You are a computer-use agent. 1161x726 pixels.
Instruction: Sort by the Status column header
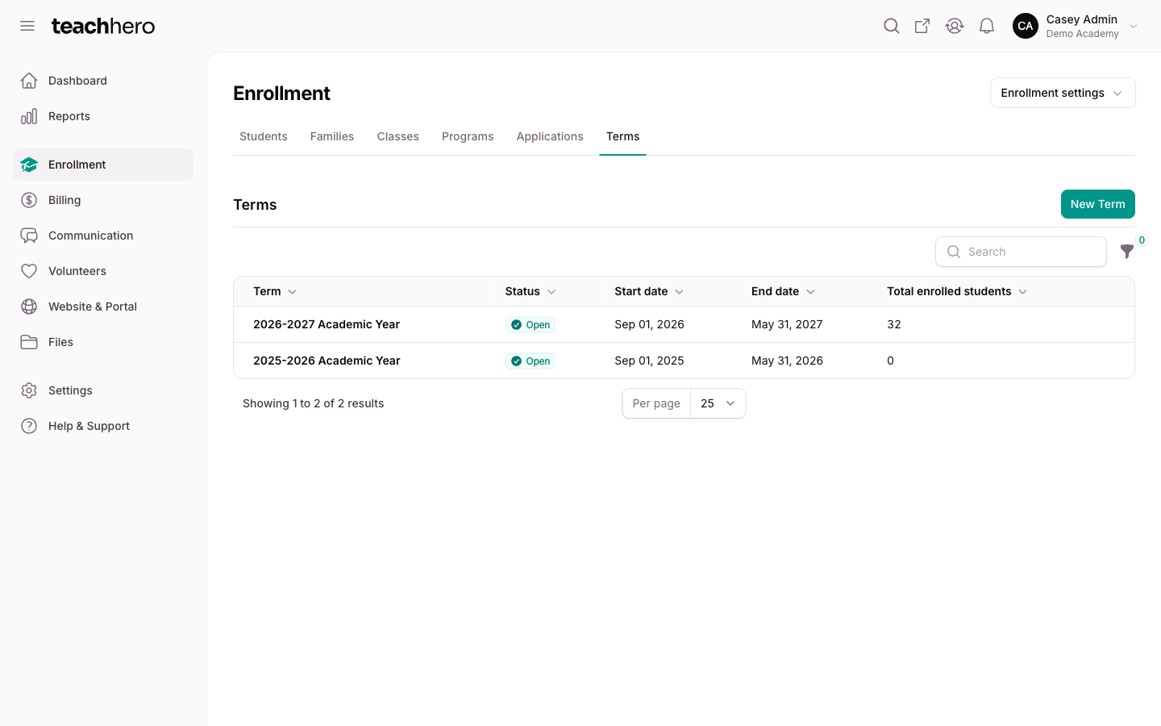tap(531, 291)
